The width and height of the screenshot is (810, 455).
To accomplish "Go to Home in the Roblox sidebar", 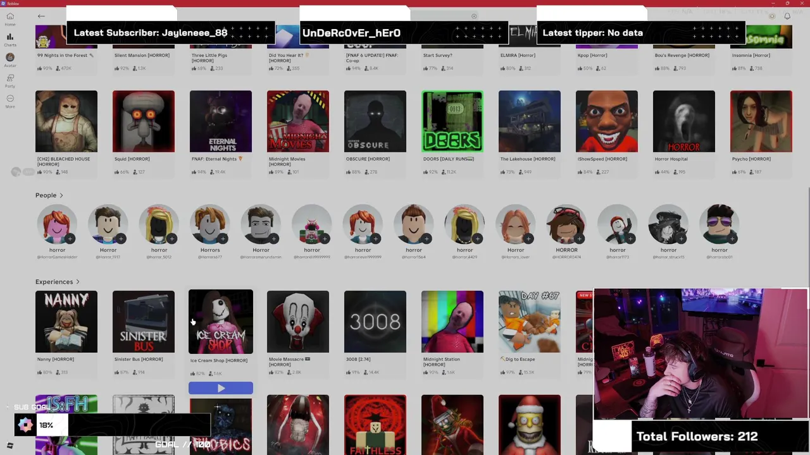I will tap(10, 19).
